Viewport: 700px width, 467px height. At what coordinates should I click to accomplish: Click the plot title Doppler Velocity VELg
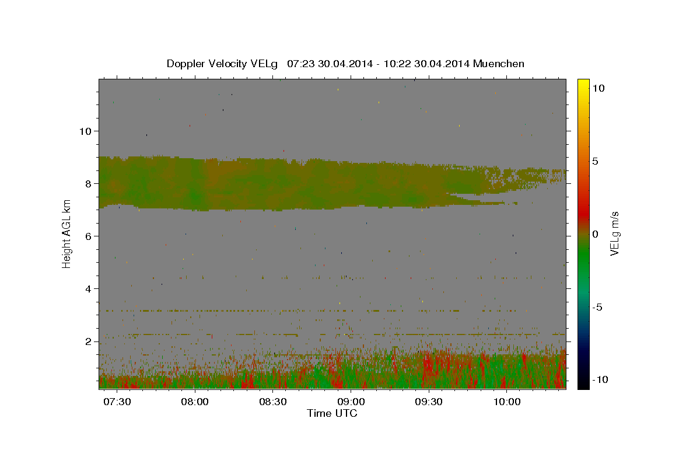(222, 64)
